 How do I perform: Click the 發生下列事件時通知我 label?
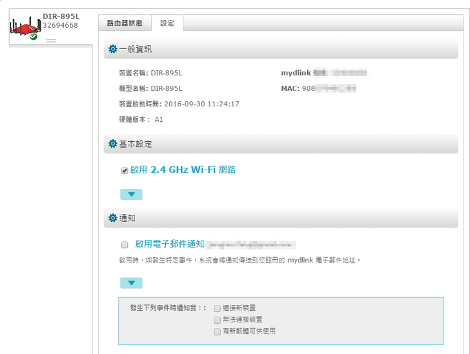(168, 308)
